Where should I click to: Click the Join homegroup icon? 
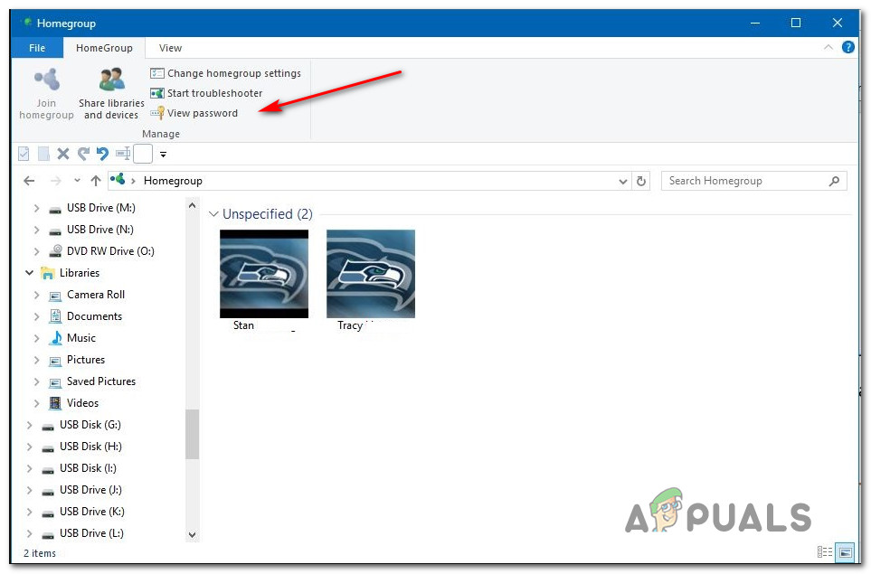pyautogui.click(x=47, y=80)
